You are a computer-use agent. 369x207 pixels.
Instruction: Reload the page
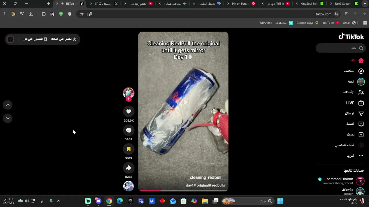pyautogui.click(x=347, y=14)
